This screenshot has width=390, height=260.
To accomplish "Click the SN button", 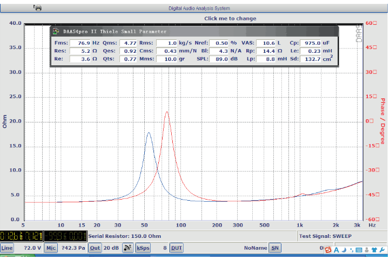I will click(275, 248).
